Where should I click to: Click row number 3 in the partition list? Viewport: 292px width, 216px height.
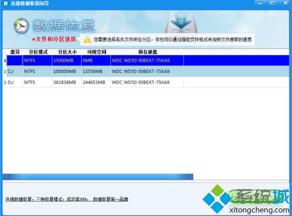[x=5, y=82]
